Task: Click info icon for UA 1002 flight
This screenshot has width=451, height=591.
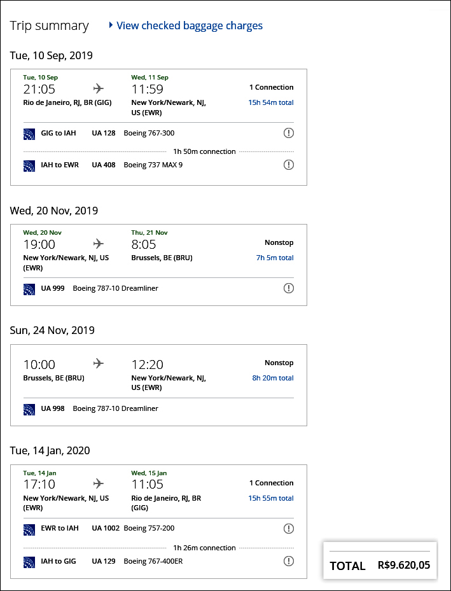Action: [x=288, y=528]
